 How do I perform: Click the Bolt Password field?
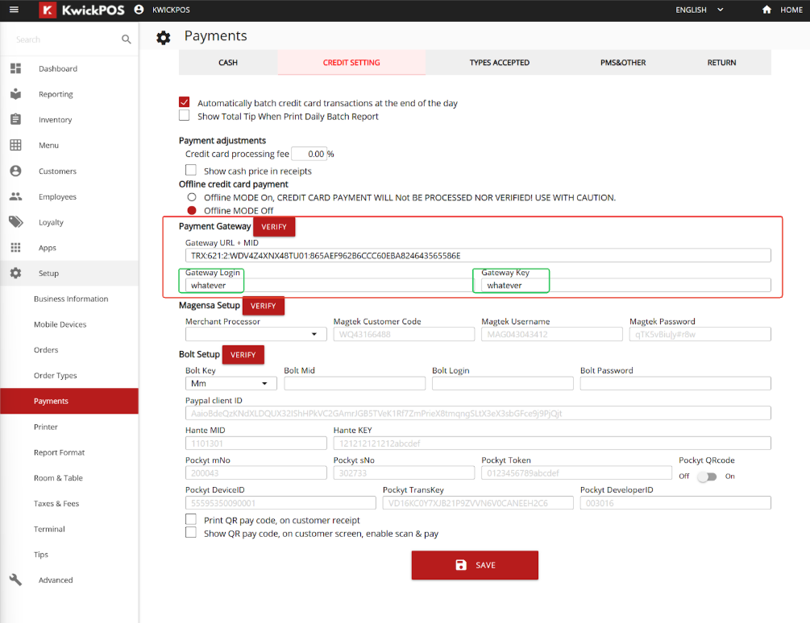[x=675, y=383]
